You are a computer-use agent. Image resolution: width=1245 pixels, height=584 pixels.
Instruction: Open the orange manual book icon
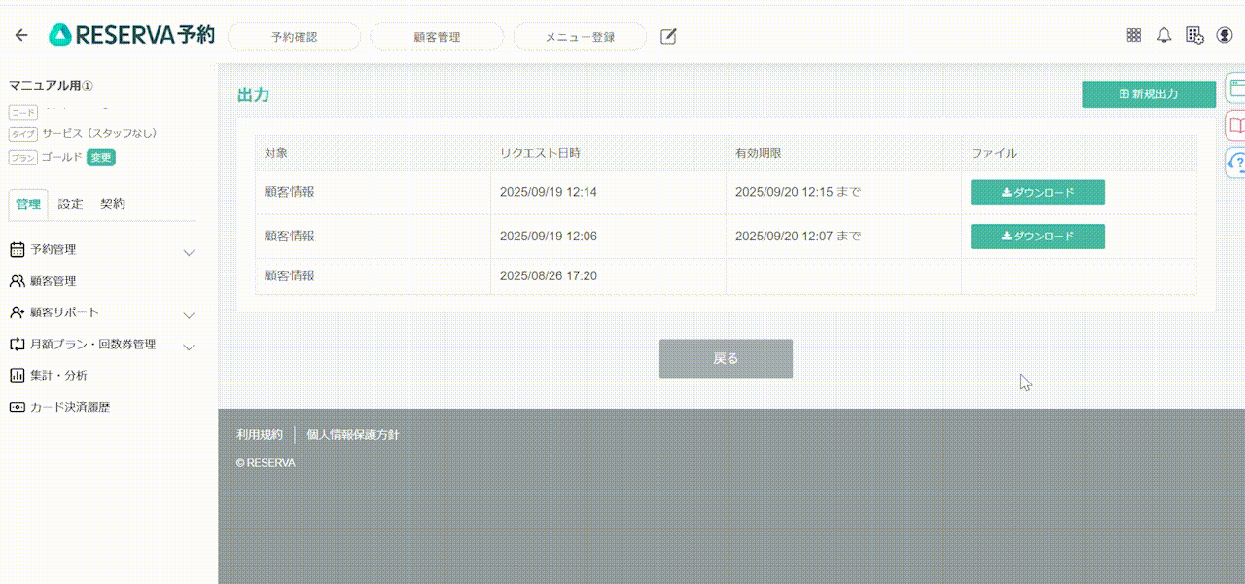(x=1236, y=126)
